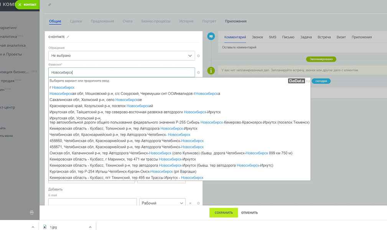387x230 pixels.
Task: Click the copy link icon at top
Action: coord(49,5)
